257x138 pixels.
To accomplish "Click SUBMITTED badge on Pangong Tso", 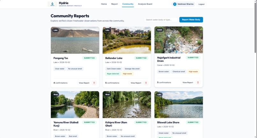I will (89, 58).
